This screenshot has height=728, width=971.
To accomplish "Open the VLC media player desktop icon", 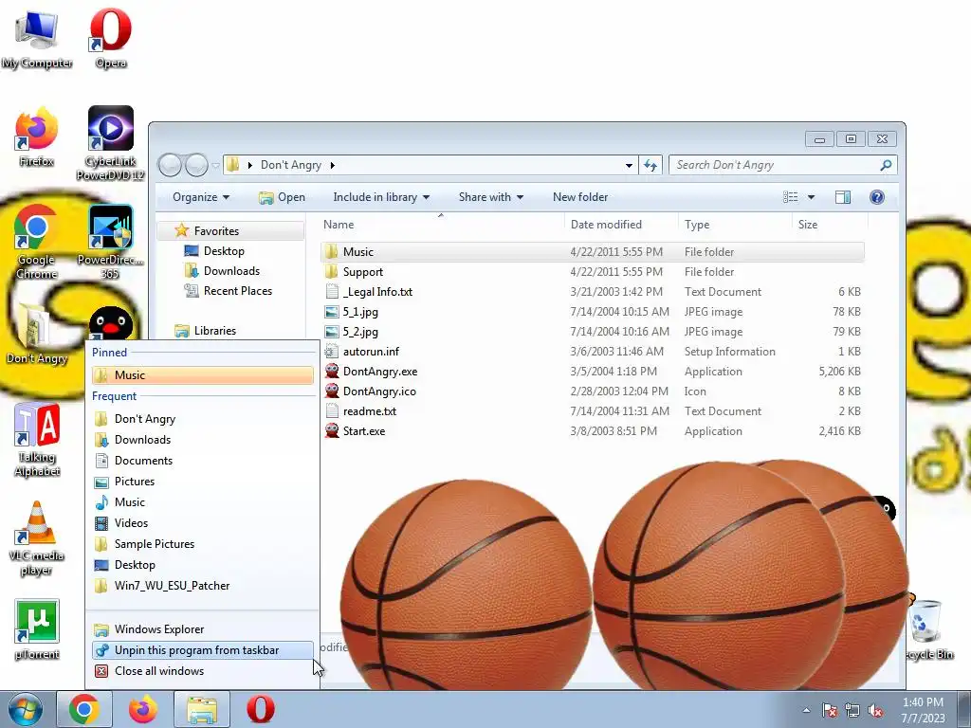I will click(37, 538).
